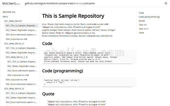Collapse the 003_Hello_World_3/ folder

[x=14, y=89]
